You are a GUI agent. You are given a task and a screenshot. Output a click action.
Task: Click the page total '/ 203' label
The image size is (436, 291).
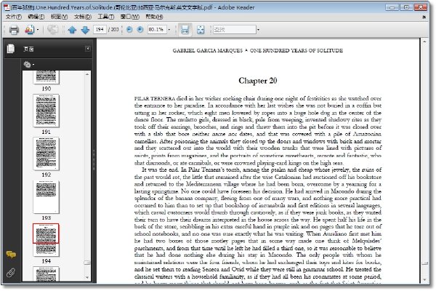113,29
